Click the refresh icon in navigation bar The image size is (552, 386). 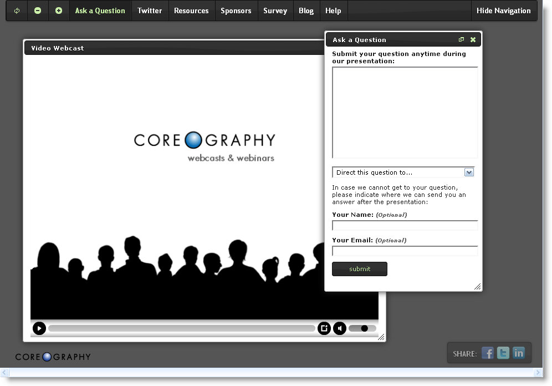click(17, 11)
